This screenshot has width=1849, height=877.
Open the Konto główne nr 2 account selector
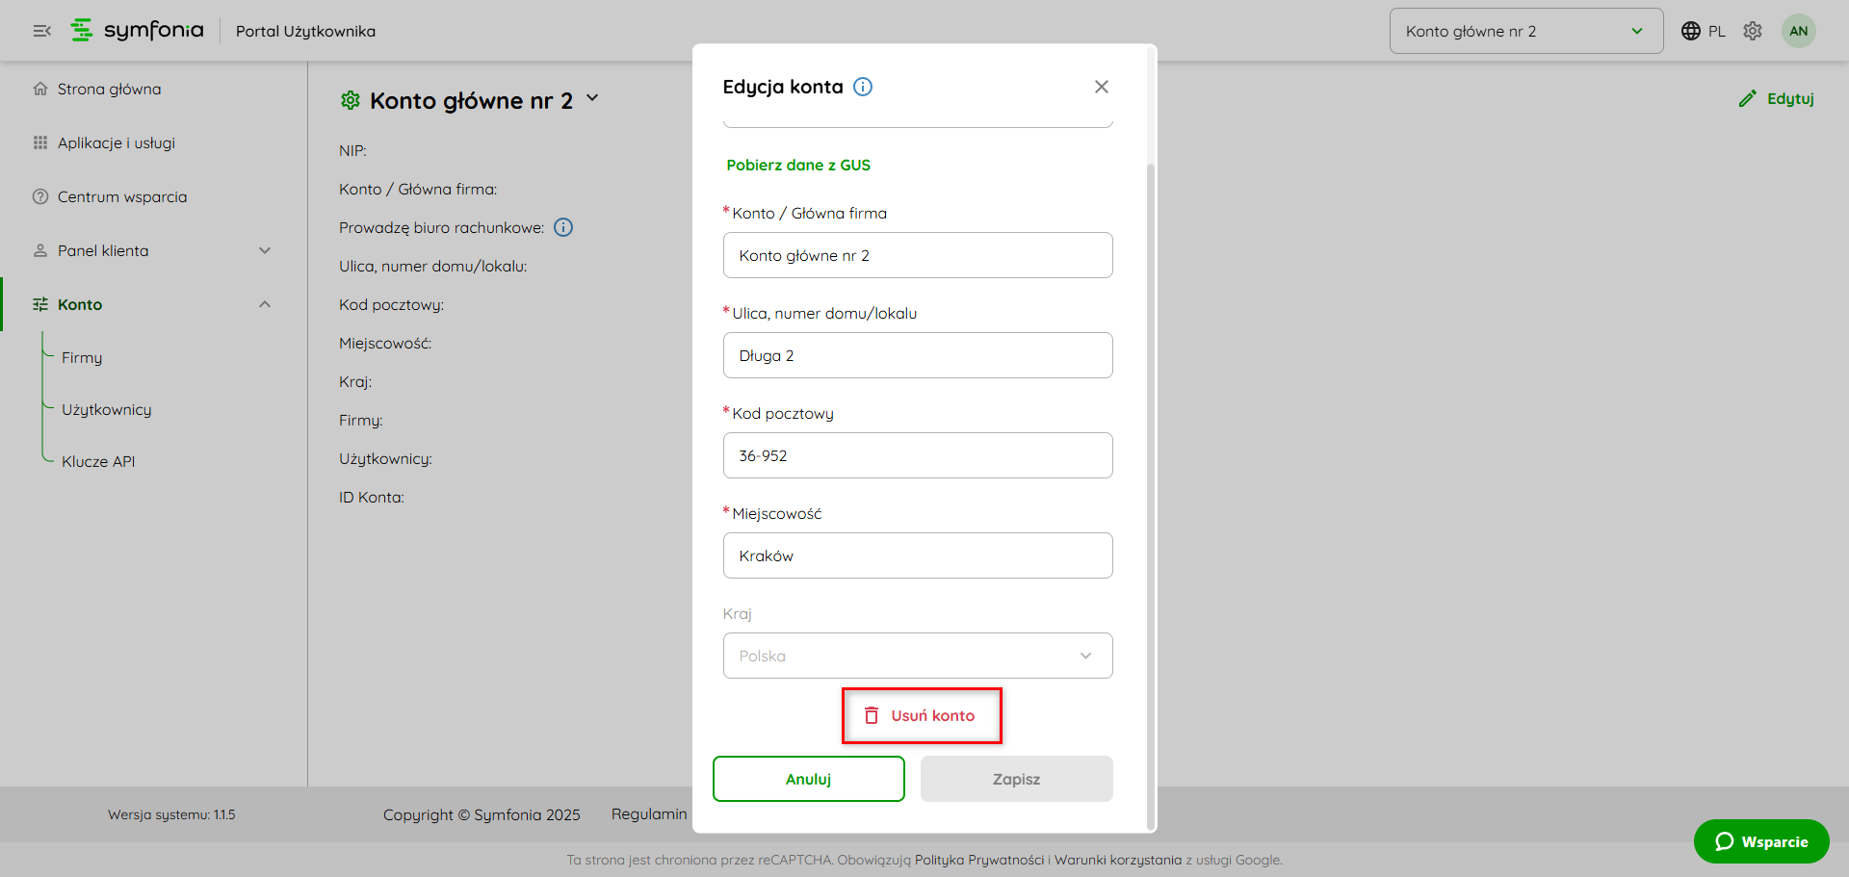pos(1525,31)
